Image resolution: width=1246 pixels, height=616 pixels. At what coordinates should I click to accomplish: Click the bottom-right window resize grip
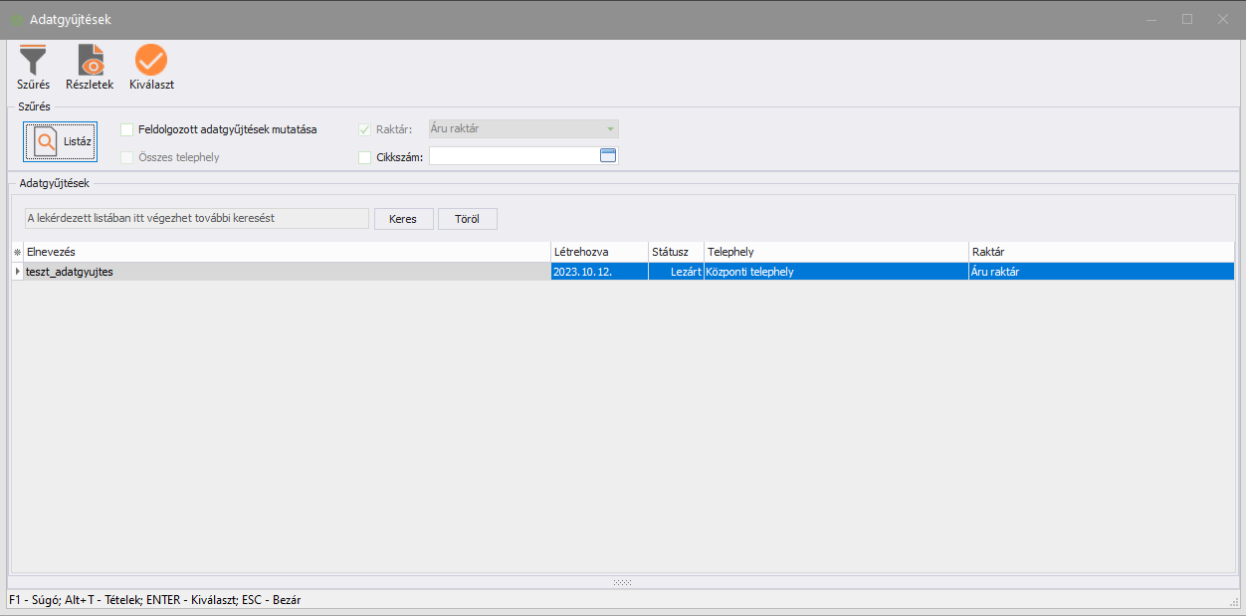pos(1235,602)
